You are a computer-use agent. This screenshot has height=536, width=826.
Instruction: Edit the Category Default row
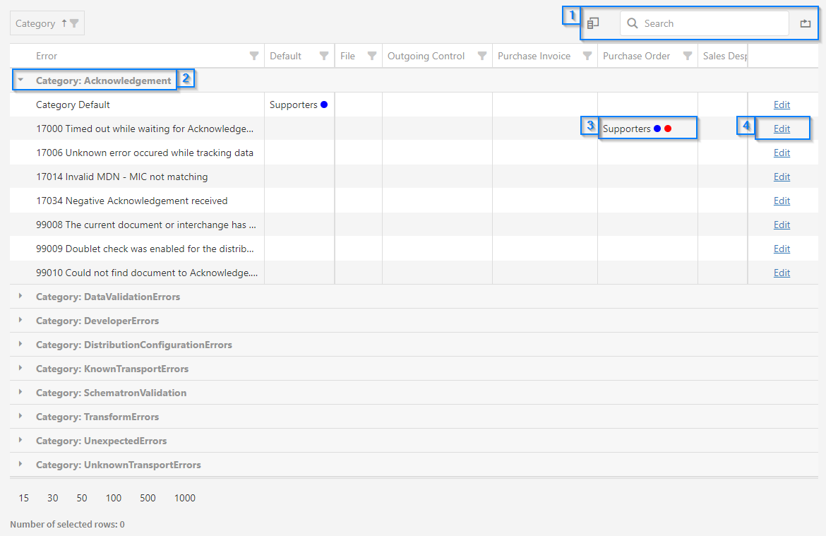782,105
